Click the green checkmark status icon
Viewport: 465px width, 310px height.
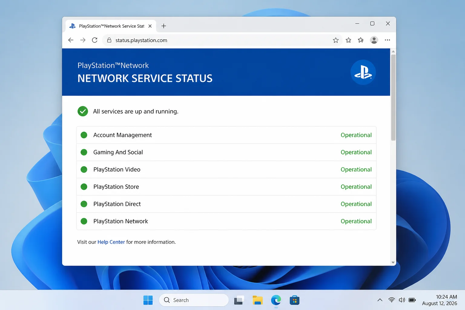point(83,111)
